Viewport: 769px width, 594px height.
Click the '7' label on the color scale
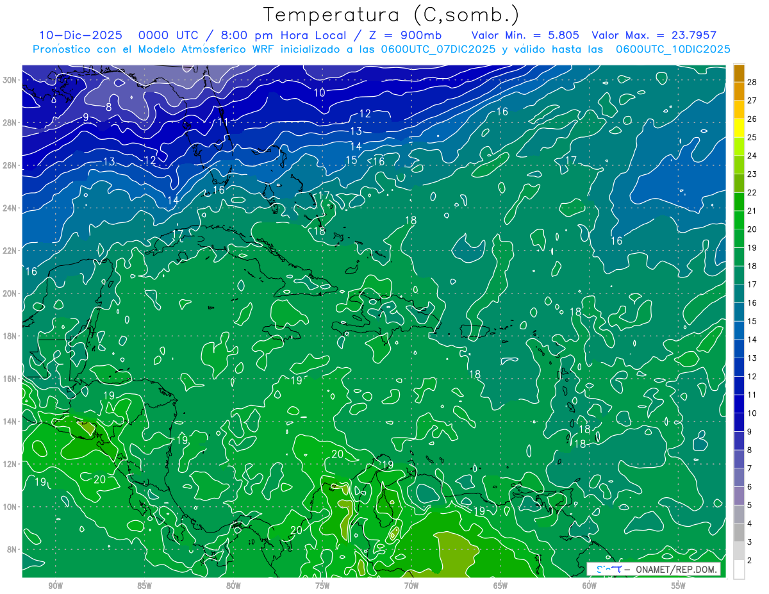click(x=750, y=468)
